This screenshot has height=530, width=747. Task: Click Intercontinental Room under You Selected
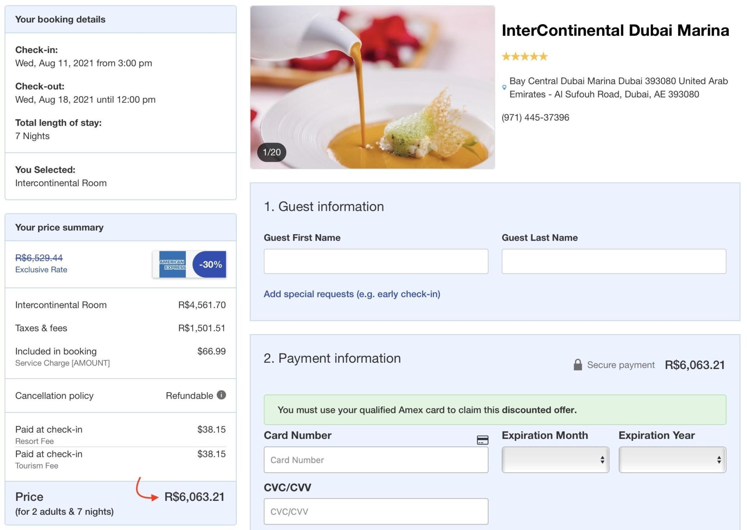click(61, 183)
